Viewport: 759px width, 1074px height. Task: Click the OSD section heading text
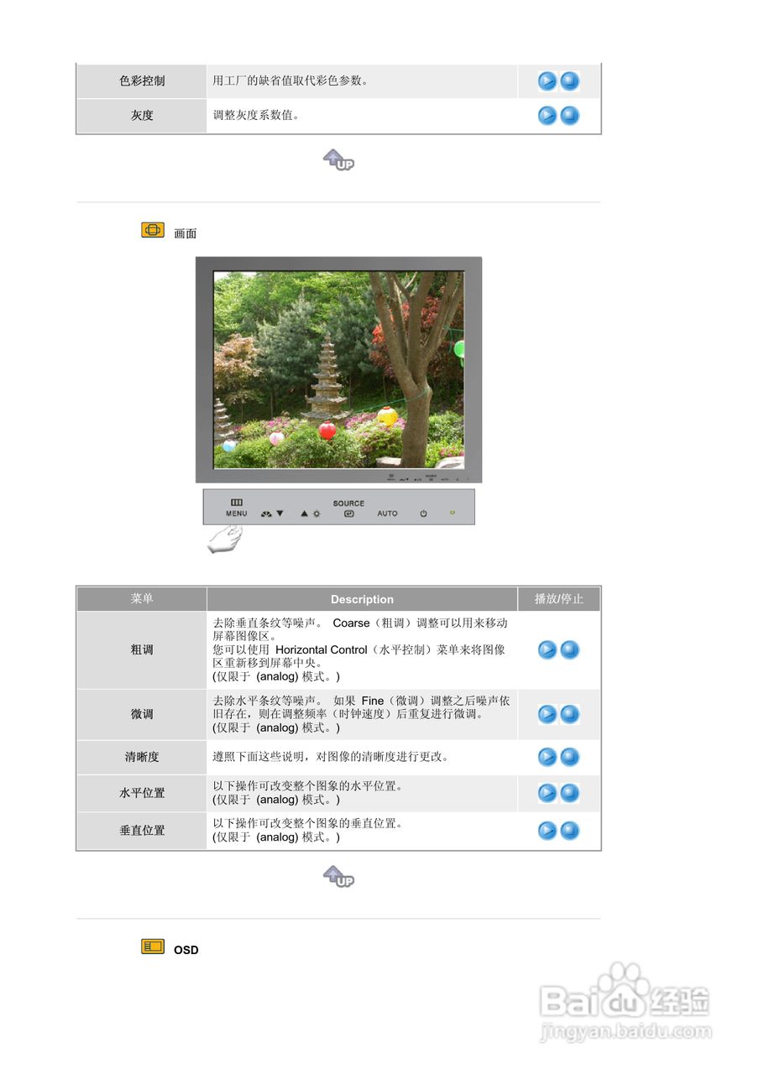pos(186,950)
